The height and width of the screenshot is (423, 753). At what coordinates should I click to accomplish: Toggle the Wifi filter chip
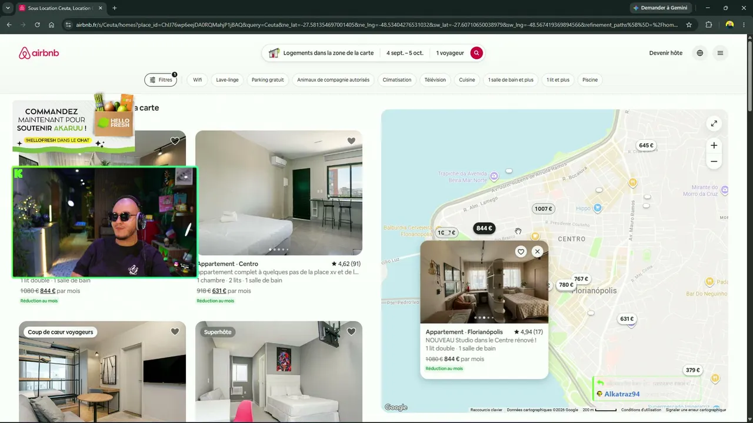pyautogui.click(x=198, y=80)
